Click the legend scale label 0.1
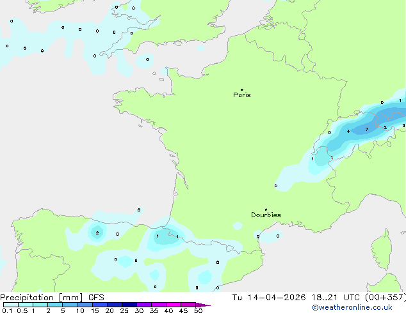The height and width of the screenshot is (313, 406). tap(7, 310)
